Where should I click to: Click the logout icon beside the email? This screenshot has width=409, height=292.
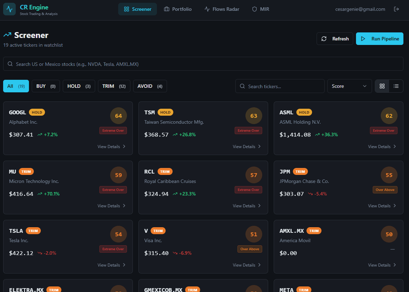tap(396, 9)
